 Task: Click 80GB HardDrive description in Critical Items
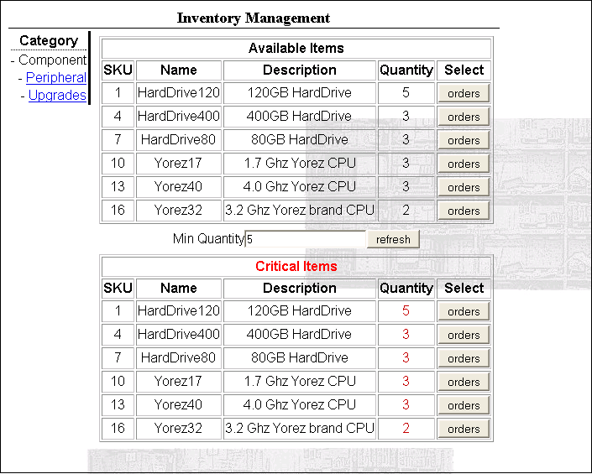(300, 358)
